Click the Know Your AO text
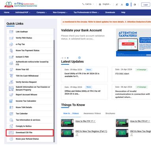 pyautogui.click(x=22, y=70)
